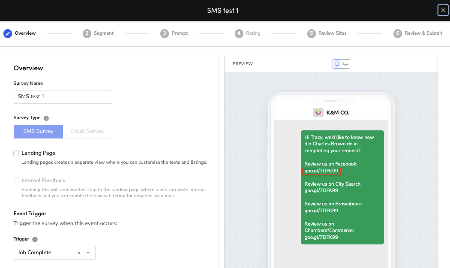Open the Job Complete trigger combo box
Viewport: 450px width, 268px height.
pyautogui.click(x=54, y=253)
